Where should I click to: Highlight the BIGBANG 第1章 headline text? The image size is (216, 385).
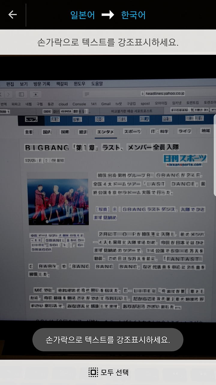(x=102, y=147)
